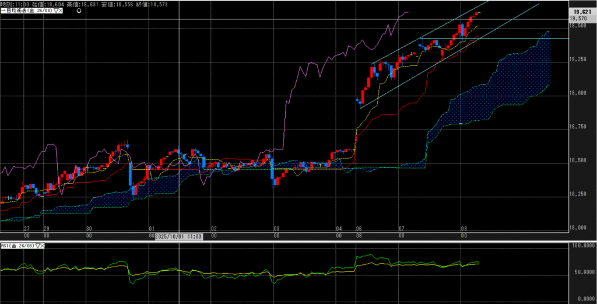Click the 19,570 horizontal line price label

580,19
